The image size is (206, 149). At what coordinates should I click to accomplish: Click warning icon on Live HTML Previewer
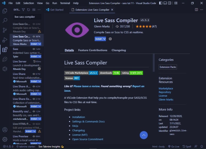click(39, 131)
